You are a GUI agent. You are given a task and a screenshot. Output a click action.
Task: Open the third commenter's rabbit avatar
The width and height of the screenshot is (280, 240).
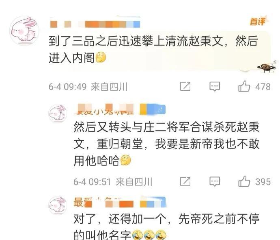tap(58, 205)
